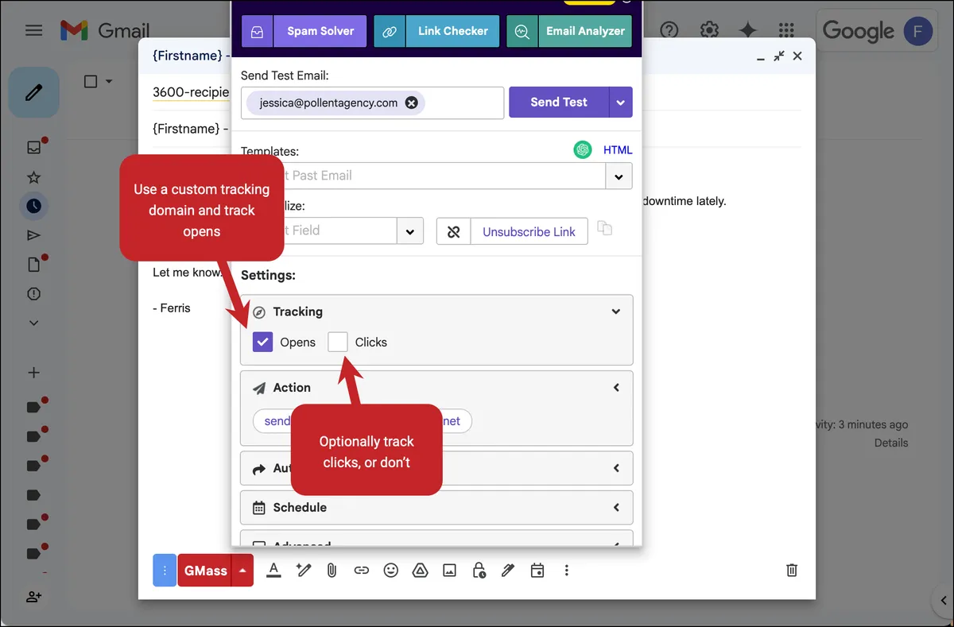Exit full screen of the compose window
Viewport: 954px width, 627px height.
(x=779, y=56)
